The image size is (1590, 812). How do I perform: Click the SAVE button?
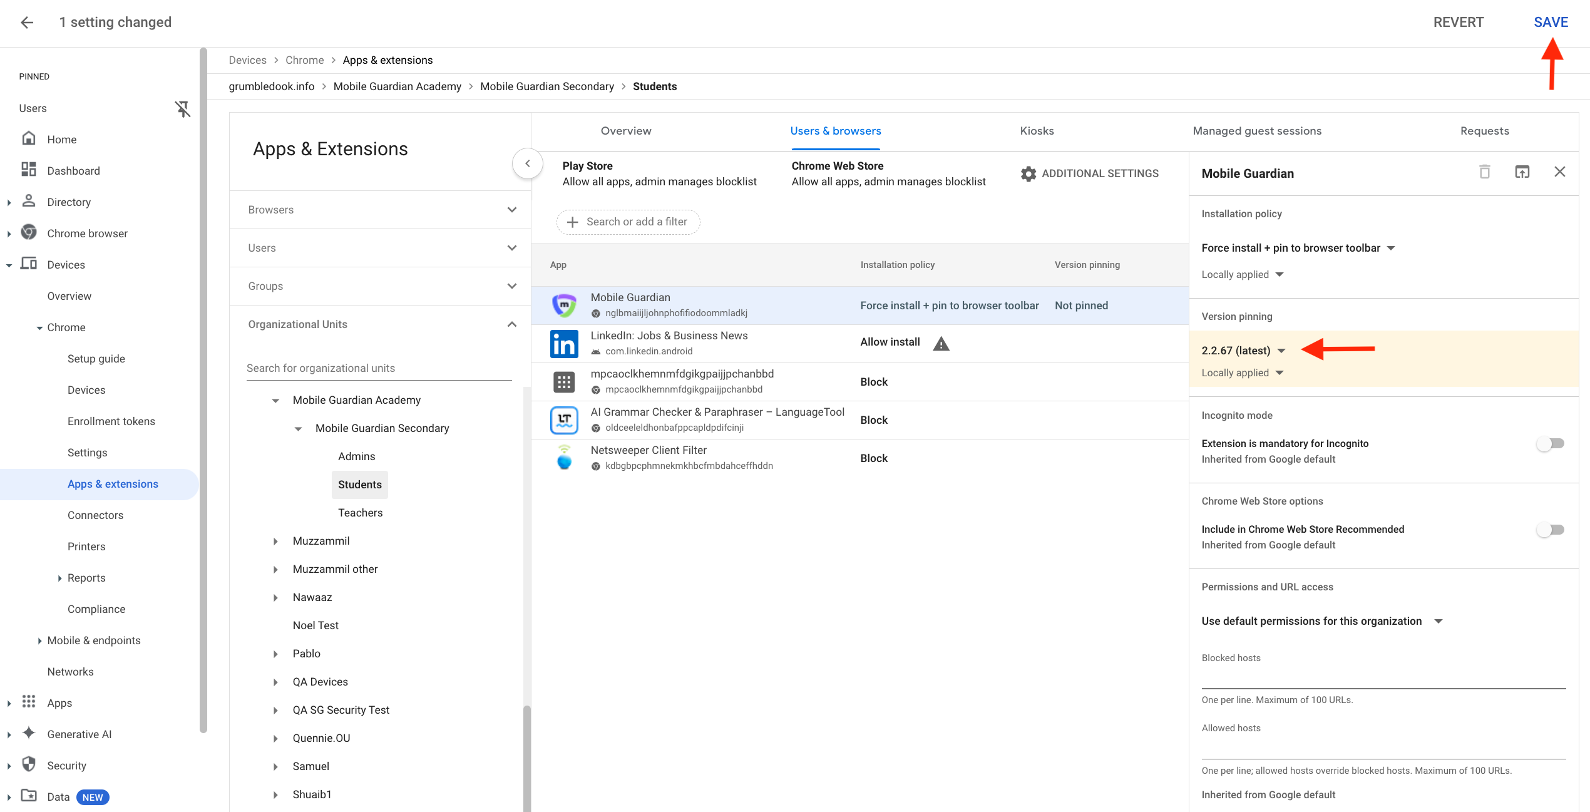(1551, 22)
